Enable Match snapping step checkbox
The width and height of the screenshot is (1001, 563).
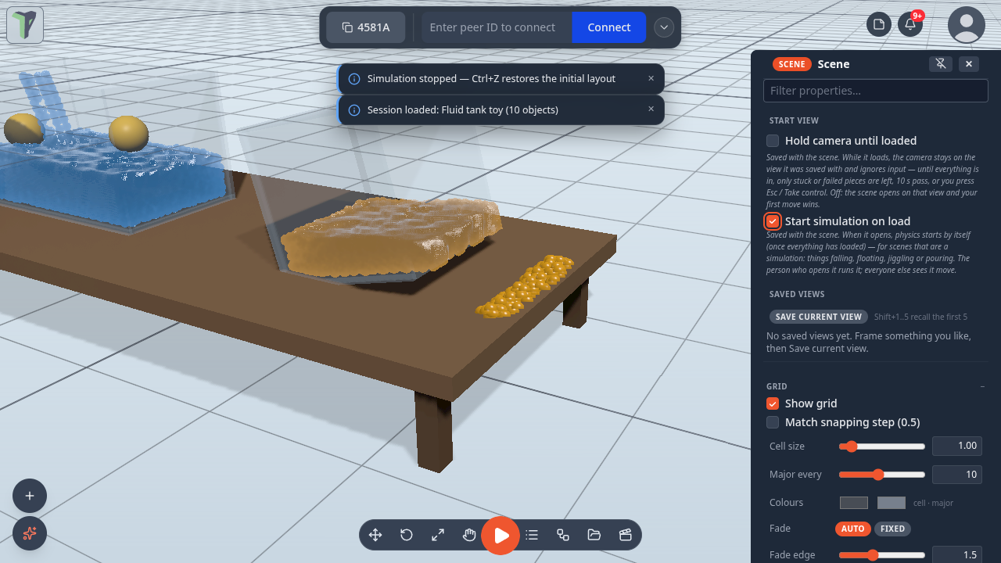coord(773,422)
